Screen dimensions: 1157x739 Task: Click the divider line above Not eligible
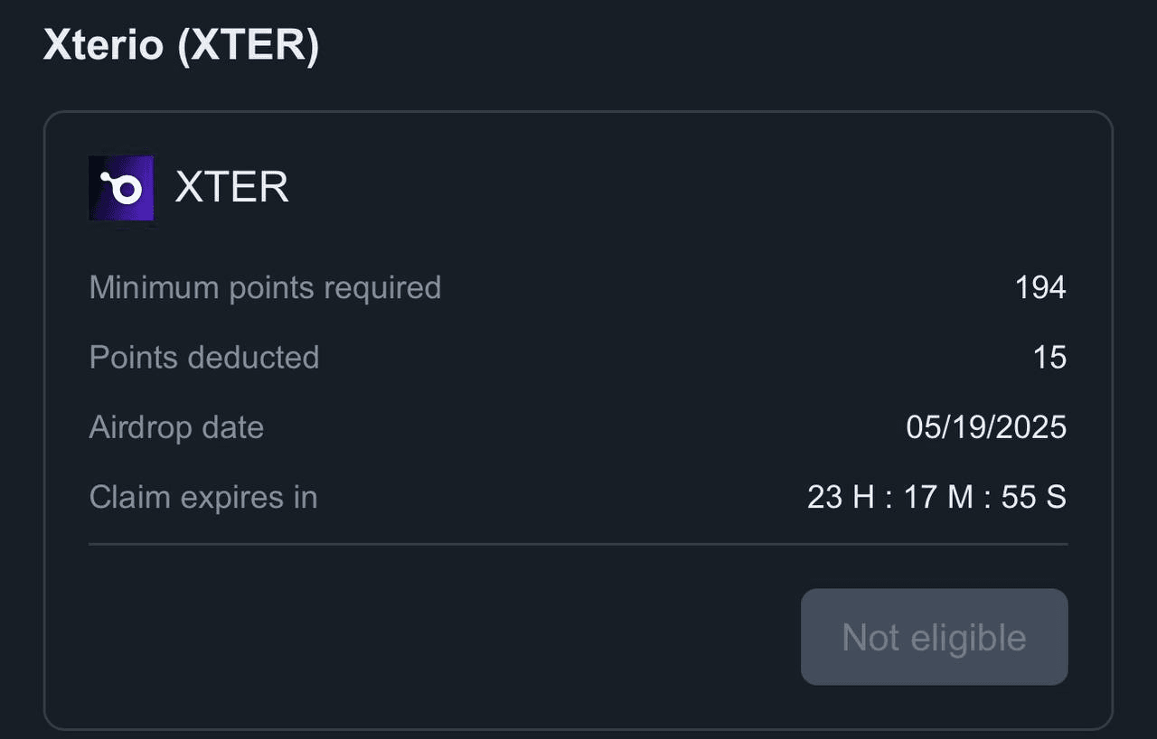pyautogui.click(x=578, y=544)
